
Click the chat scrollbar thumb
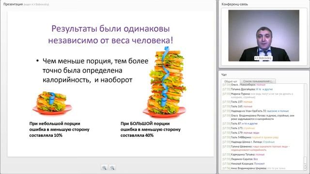[305, 160]
